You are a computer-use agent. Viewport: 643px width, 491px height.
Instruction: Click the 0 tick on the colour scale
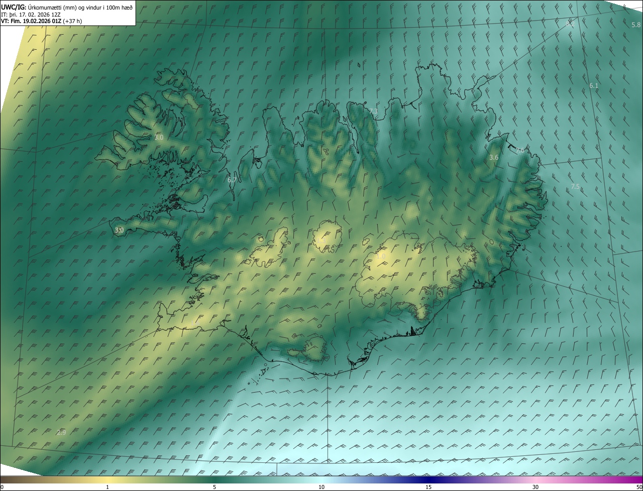coord(2,487)
